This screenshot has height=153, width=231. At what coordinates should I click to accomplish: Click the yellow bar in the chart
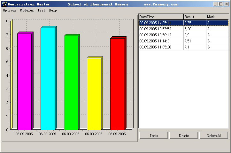click(94, 94)
